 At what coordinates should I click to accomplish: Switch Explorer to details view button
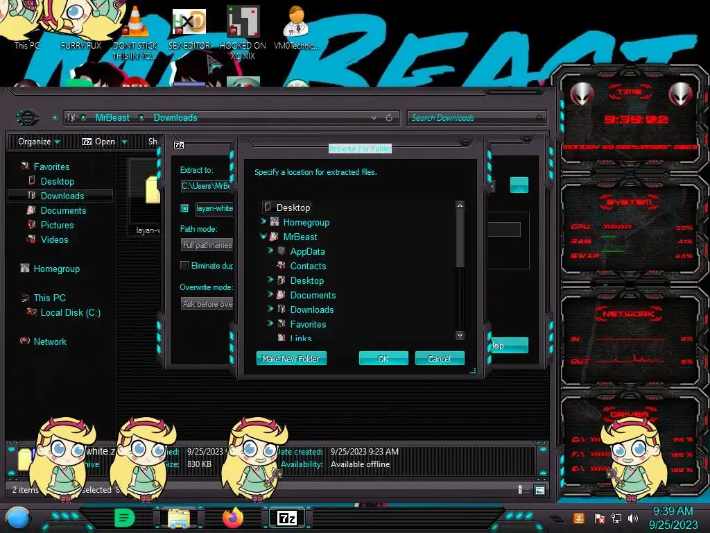520,490
